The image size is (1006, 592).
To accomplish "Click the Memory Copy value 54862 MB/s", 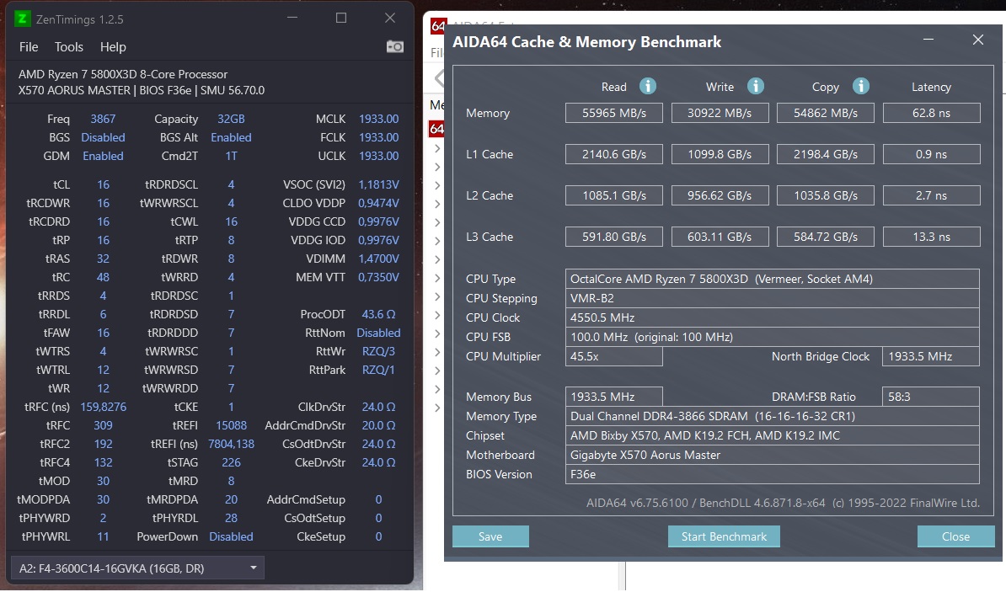I will point(826,113).
